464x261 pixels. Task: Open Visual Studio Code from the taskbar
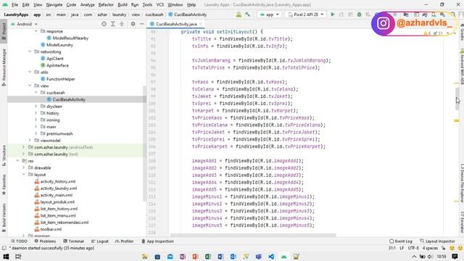pos(271,257)
